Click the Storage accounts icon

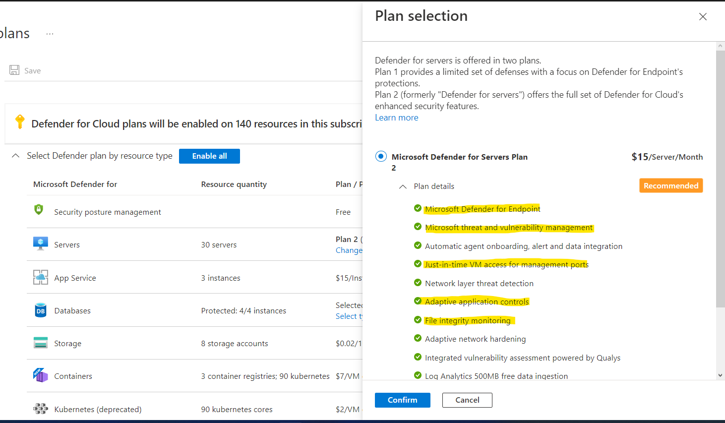point(40,343)
